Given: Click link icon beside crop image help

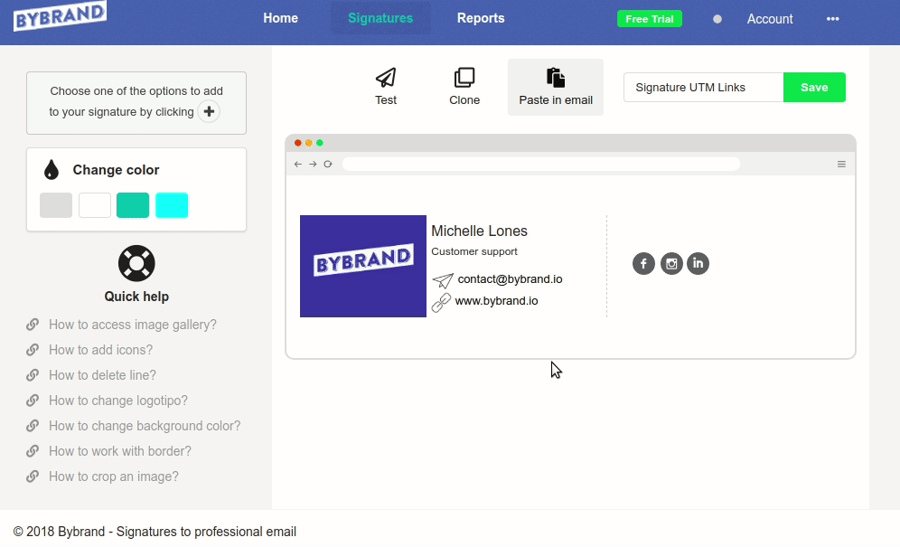Looking at the screenshot, I should [x=33, y=476].
